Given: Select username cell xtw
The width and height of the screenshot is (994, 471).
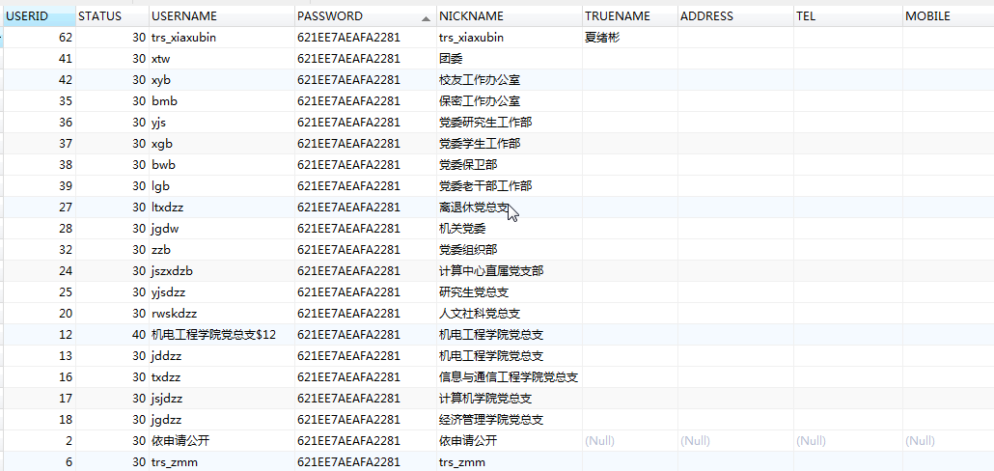Looking at the screenshot, I should point(223,59).
